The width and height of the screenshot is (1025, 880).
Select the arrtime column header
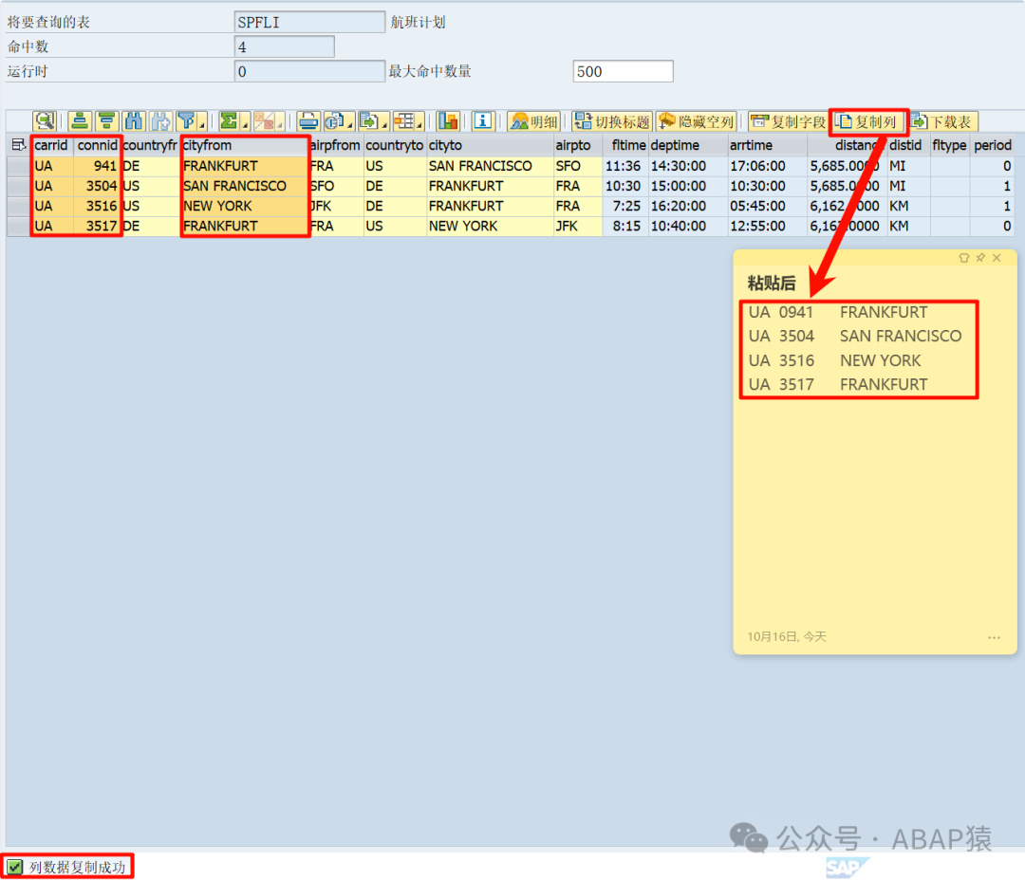pos(768,145)
